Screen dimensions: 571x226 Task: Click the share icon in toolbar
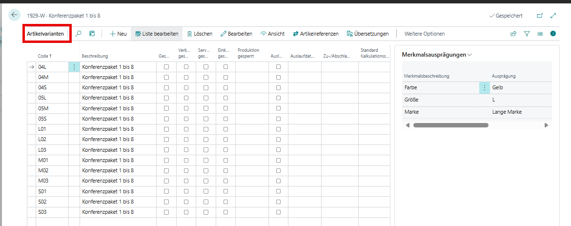pyautogui.click(x=513, y=34)
